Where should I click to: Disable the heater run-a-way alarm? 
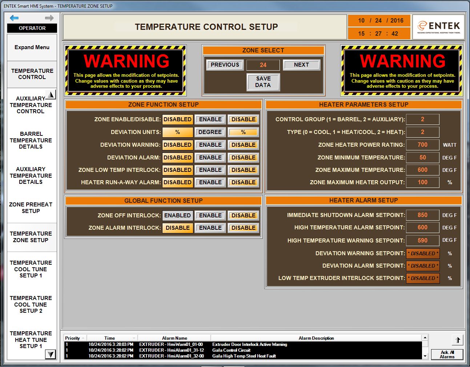[x=243, y=182]
